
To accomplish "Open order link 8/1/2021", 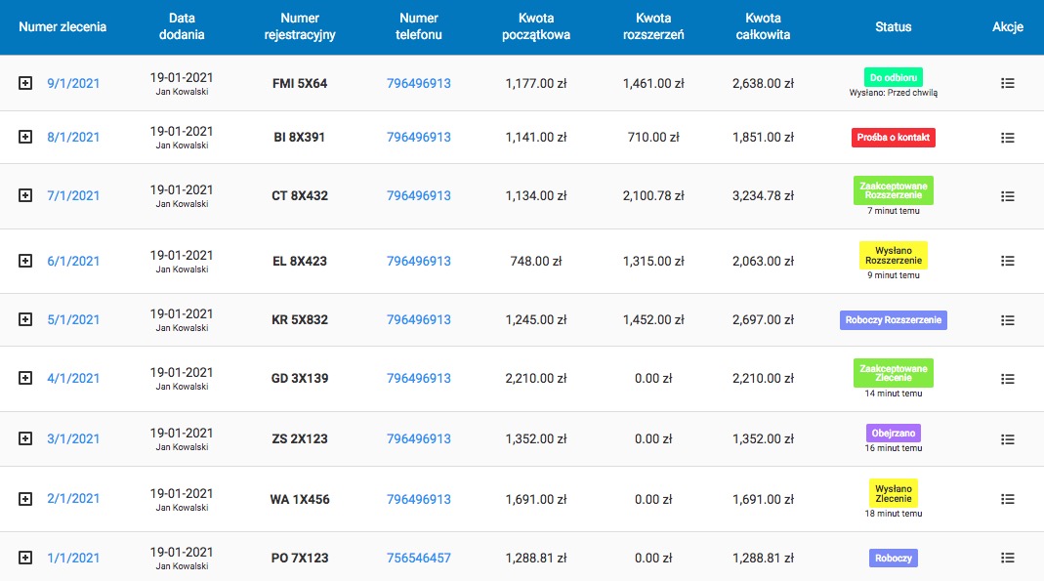I will [x=73, y=138].
